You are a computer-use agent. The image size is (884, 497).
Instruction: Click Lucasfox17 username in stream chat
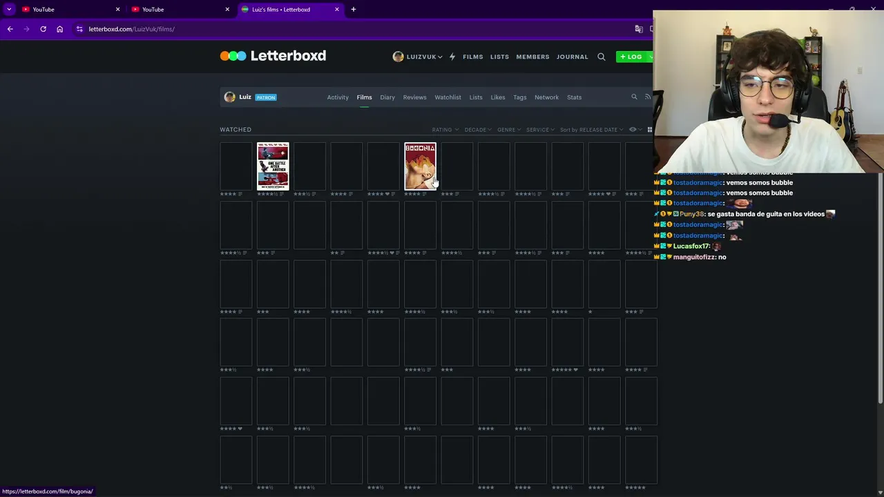tap(691, 246)
